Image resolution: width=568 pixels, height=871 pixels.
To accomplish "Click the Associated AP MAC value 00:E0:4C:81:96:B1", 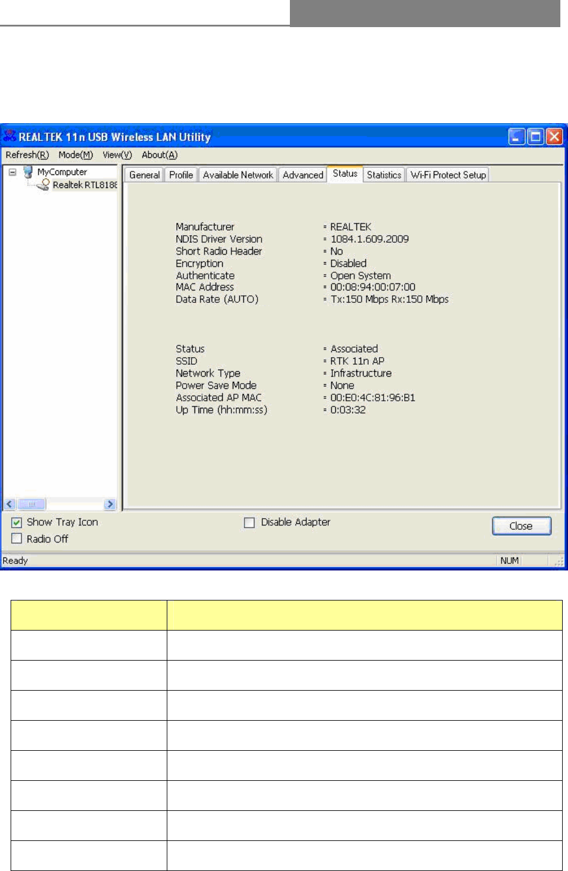I will pyautogui.click(x=372, y=398).
